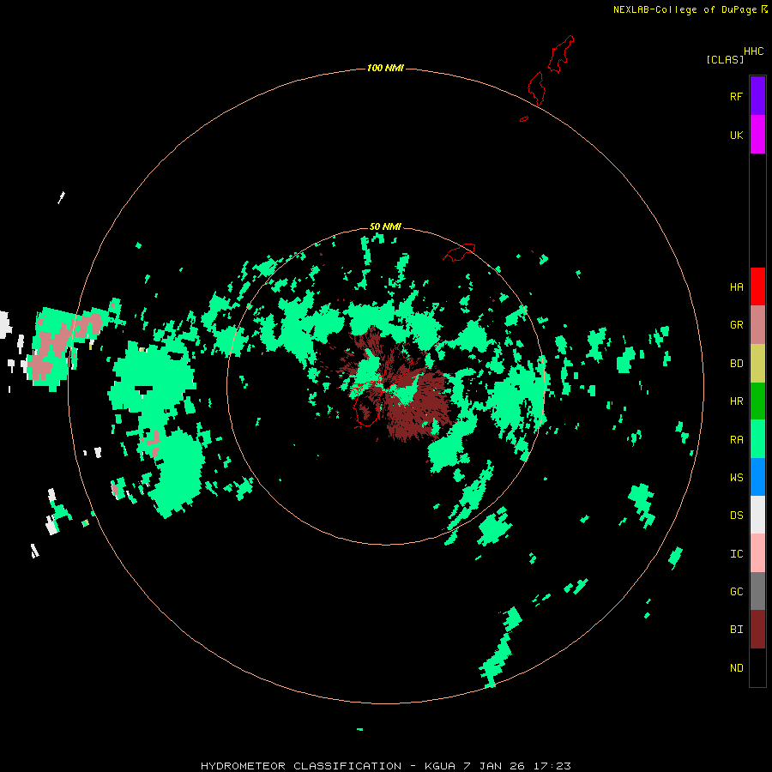Click the DS white legend swatch
772x772 pixels.
[x=757, y=515]
